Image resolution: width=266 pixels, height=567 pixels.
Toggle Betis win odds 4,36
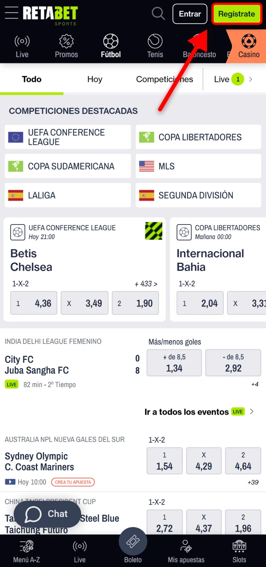[34, 303]
